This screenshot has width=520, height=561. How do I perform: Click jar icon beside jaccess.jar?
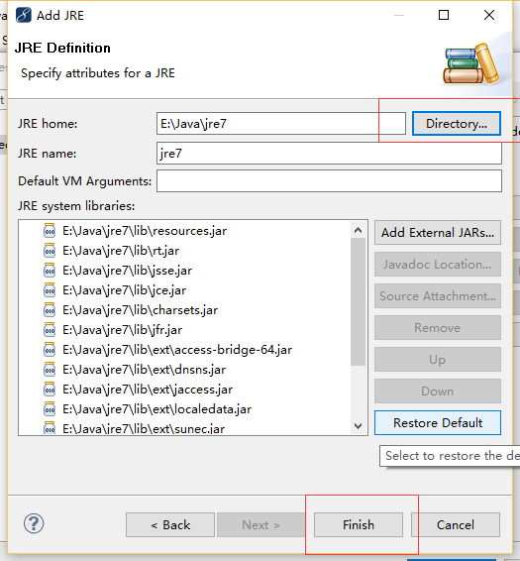[x=50, y=390]
